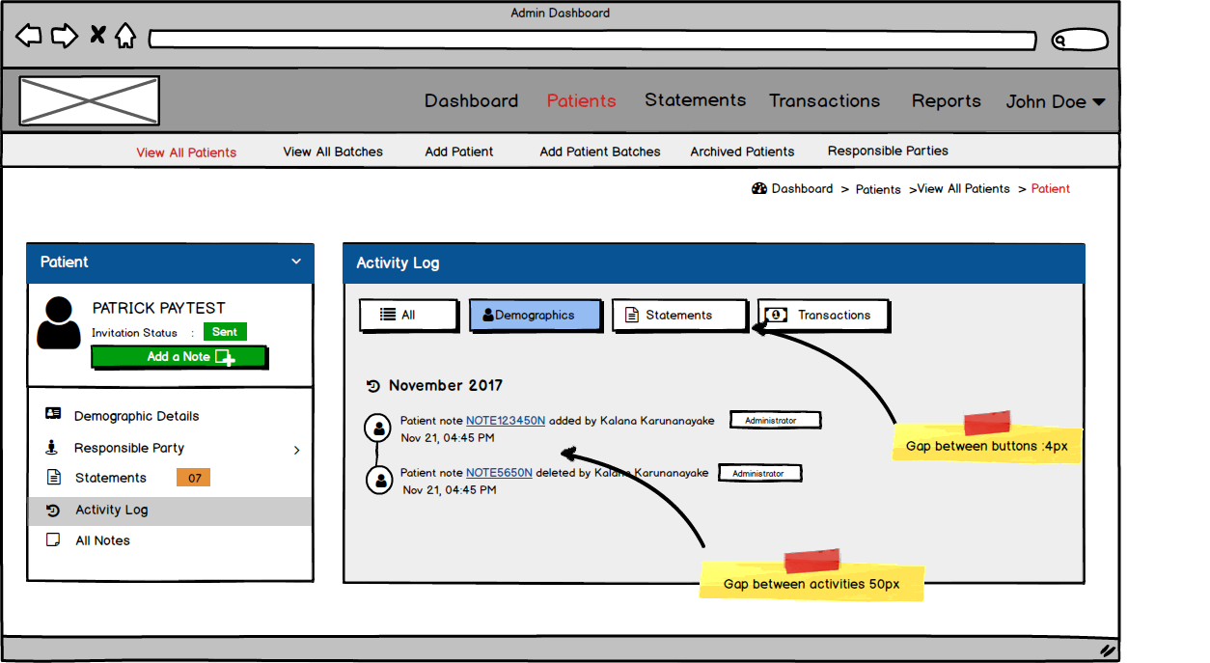Click the logo placeholder image
Viewport: 1210px width, 663px height.
[90, 100]
